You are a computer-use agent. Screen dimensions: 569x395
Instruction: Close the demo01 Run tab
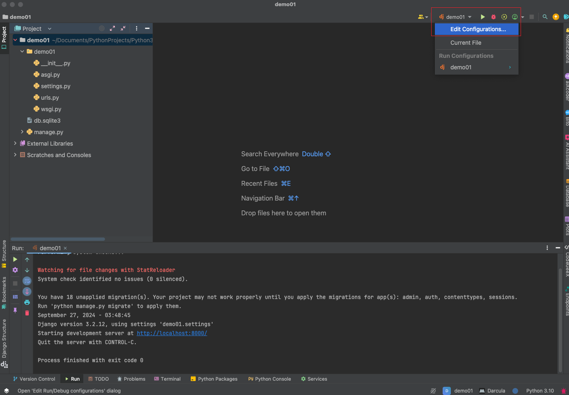click(65, 248)
